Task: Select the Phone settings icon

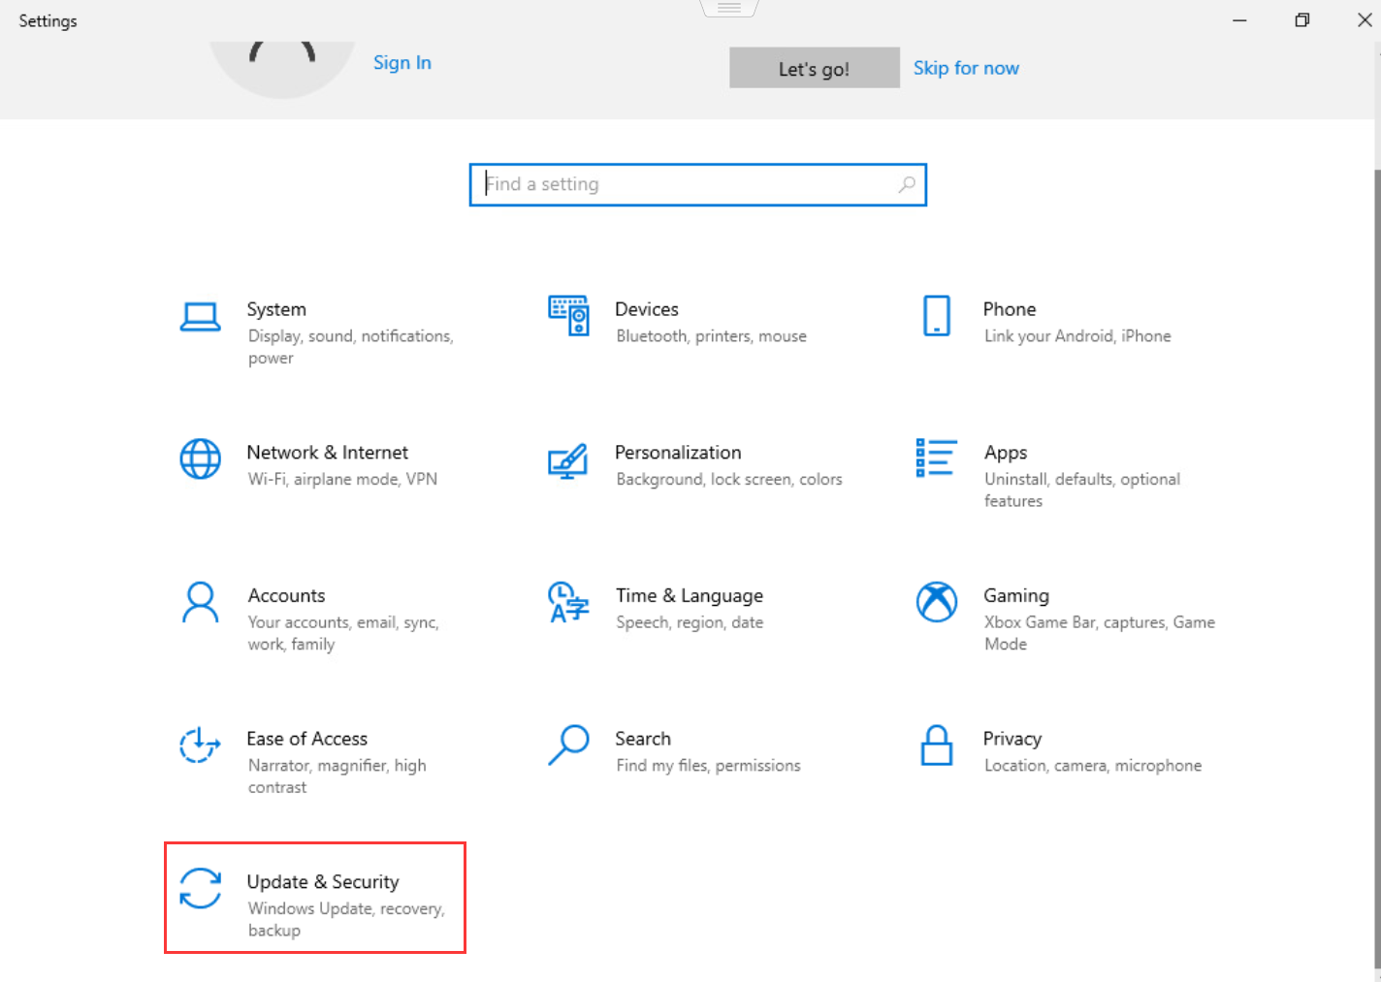Action: coord(937,317)
